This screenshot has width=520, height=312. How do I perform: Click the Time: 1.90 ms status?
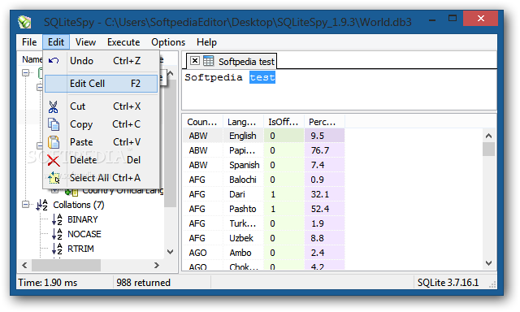(47, 283)
